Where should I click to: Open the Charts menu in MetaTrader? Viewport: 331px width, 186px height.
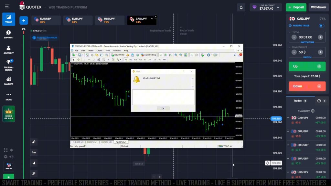[x=100, y=51]
